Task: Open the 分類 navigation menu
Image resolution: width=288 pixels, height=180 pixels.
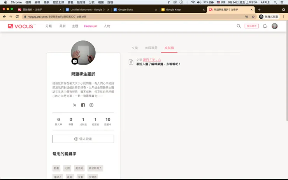Action: pyautogui.click(x=49, y=26)
